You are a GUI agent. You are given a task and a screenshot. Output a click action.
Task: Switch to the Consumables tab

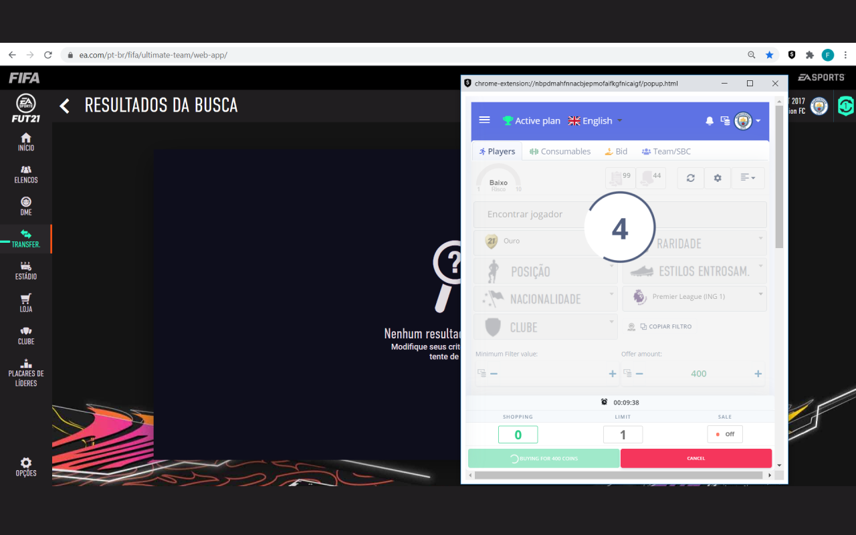click(x=560, y=151)
